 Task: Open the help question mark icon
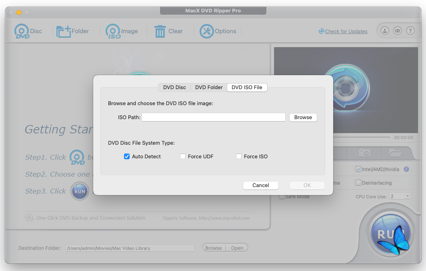click(410, 31)
